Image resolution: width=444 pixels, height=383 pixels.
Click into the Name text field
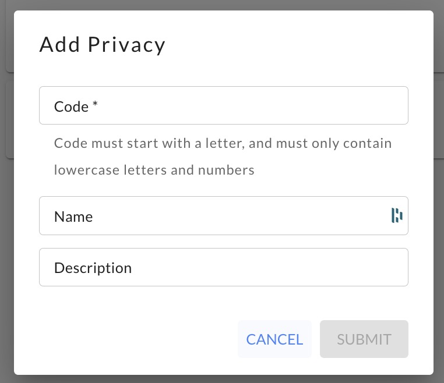tap(223, 215)
